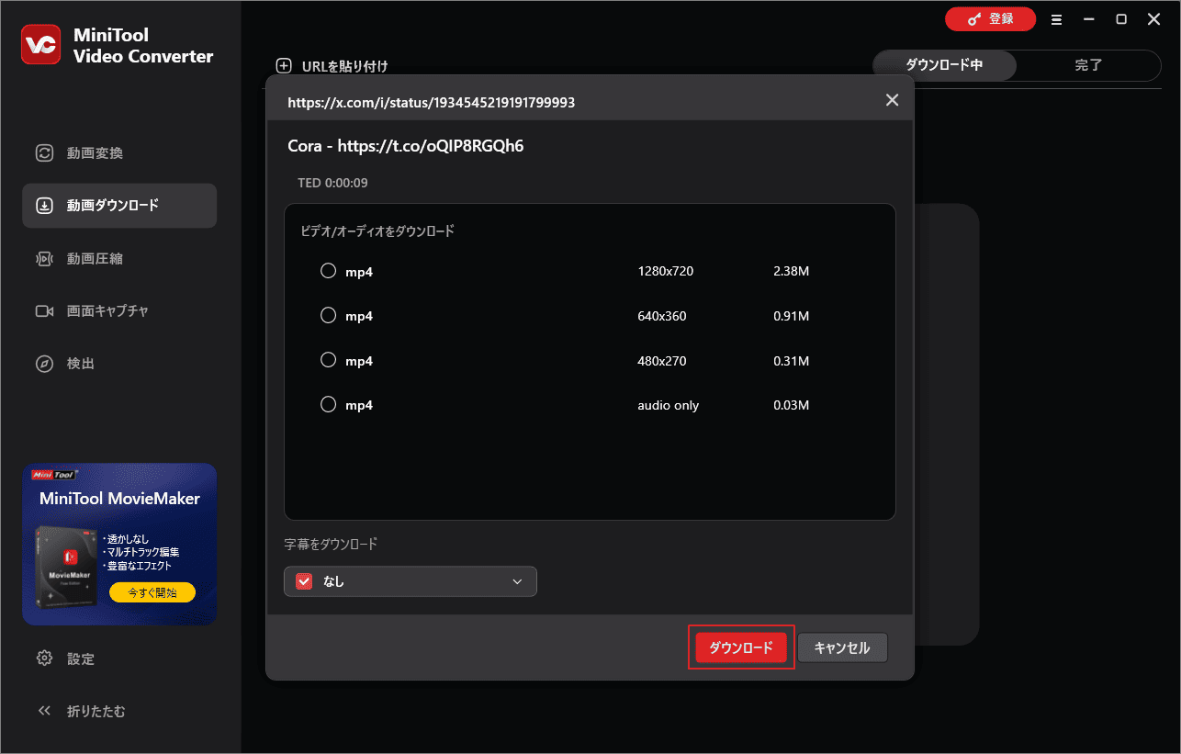Screen dimensions: 1181x754
Task: Select the mp4 audio only radio option
Action: click(328, 404)
